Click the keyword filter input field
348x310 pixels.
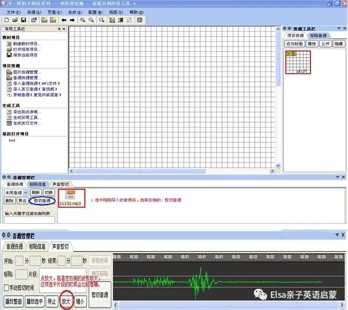[29, 220]
